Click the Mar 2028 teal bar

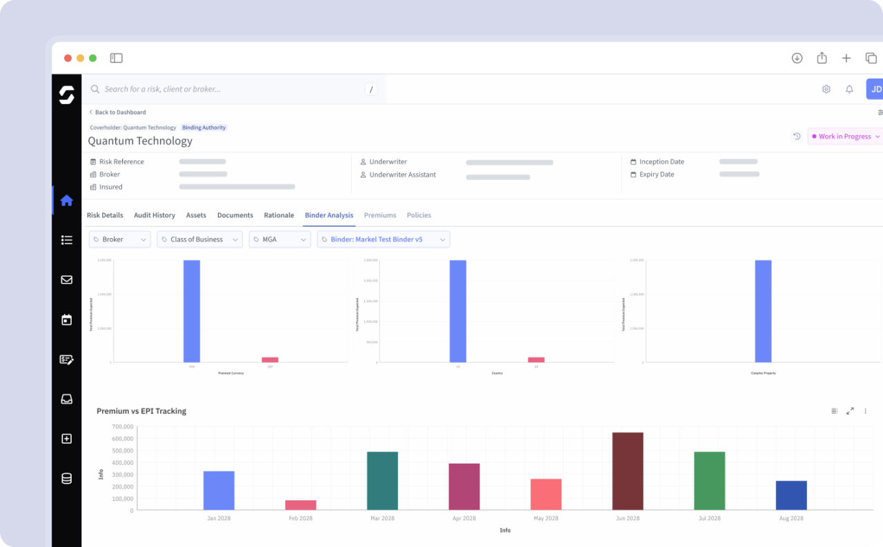[382, 481]
